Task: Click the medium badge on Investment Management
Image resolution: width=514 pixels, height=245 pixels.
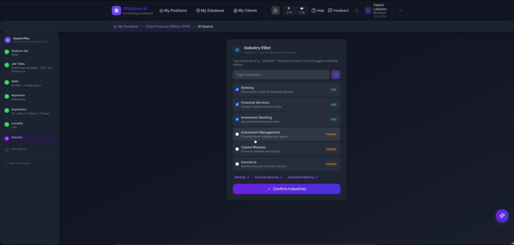Action: pos(331,134)
